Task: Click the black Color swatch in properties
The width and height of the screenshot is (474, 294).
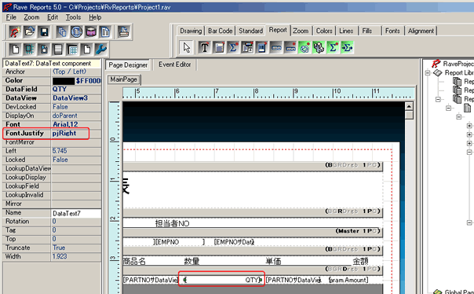Action: [64, 81]
